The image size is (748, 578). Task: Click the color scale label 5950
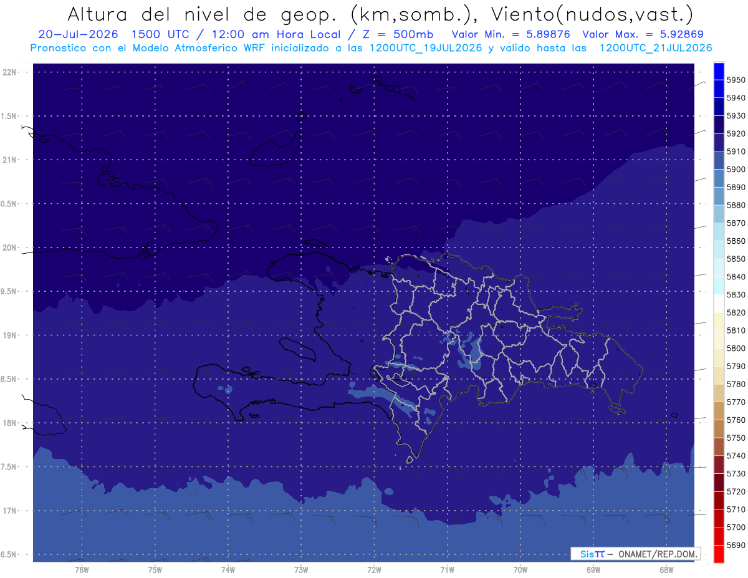[736, 80]
